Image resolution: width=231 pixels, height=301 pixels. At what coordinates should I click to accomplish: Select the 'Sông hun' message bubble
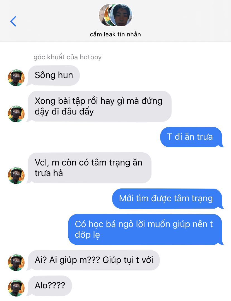click(x=54, y=75)
